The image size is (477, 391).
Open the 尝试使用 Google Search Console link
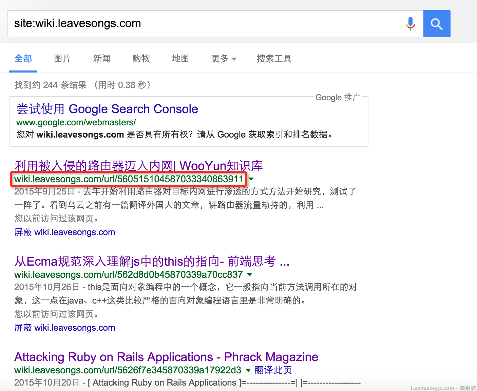(107, 109)
